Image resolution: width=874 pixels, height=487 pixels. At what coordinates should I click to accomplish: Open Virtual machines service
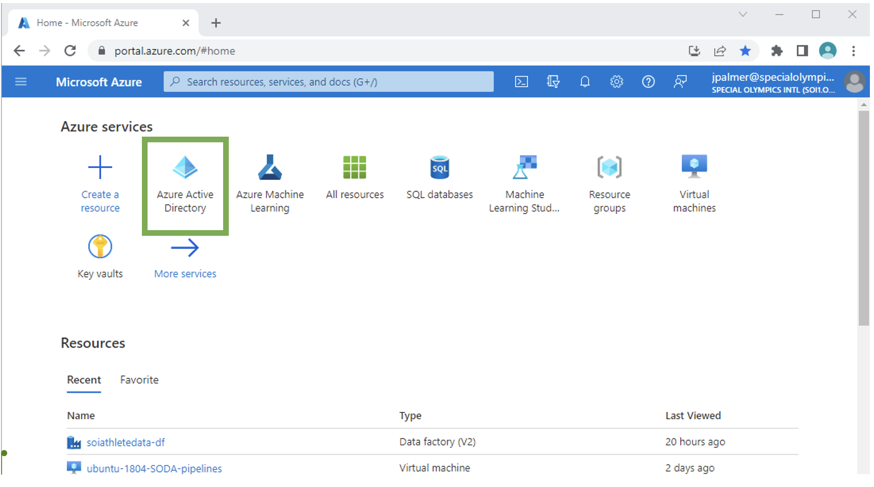694,184
